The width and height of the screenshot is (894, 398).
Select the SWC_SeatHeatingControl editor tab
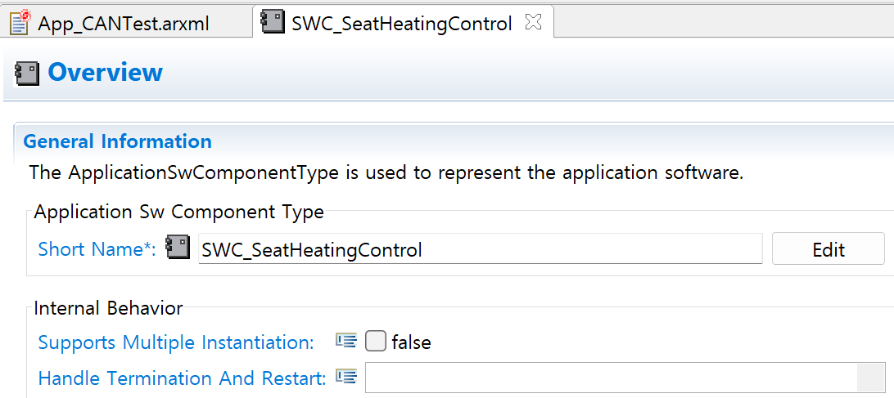(x=401, y=24)
